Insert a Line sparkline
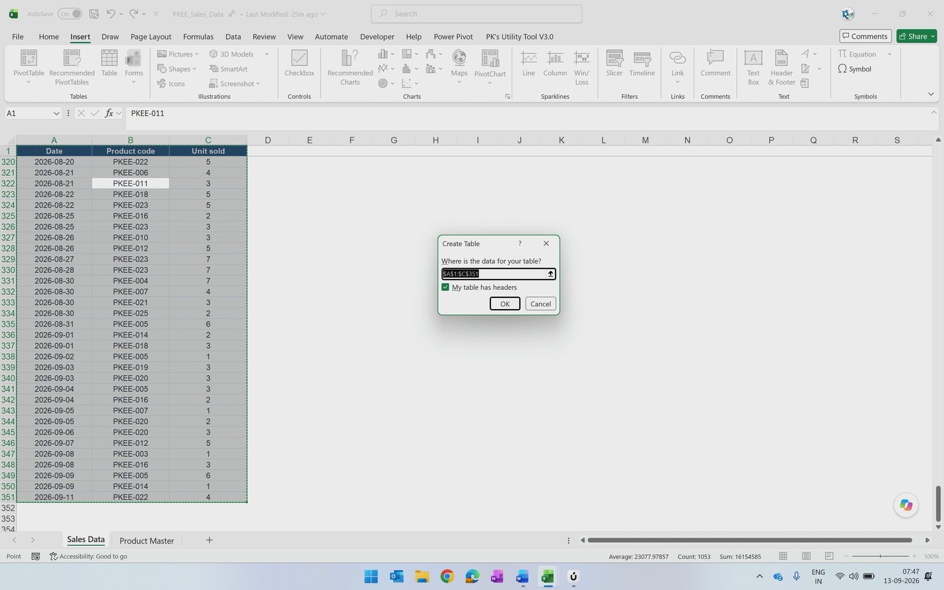This screenshot has height=590, width=944. (x=529, y=64)
